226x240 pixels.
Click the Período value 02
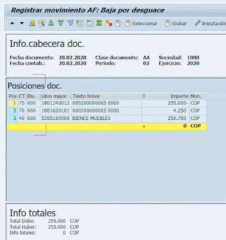point(146,64)
